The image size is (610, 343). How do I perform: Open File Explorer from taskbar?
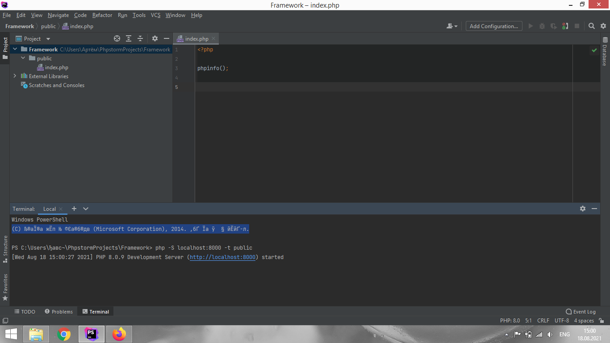[x=36, y=334]
